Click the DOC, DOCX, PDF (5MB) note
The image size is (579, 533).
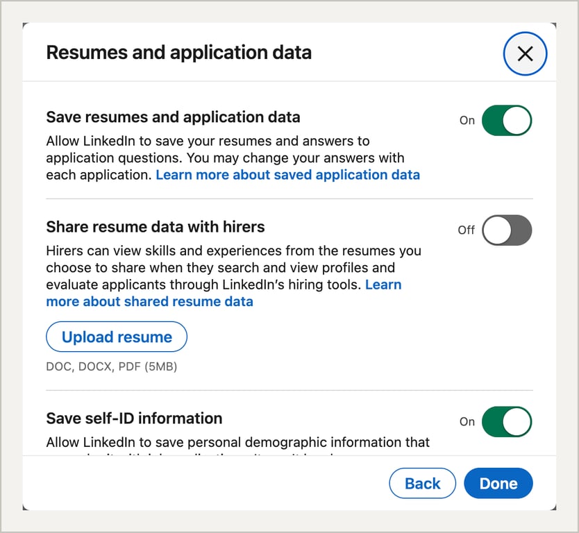(112, 366)
